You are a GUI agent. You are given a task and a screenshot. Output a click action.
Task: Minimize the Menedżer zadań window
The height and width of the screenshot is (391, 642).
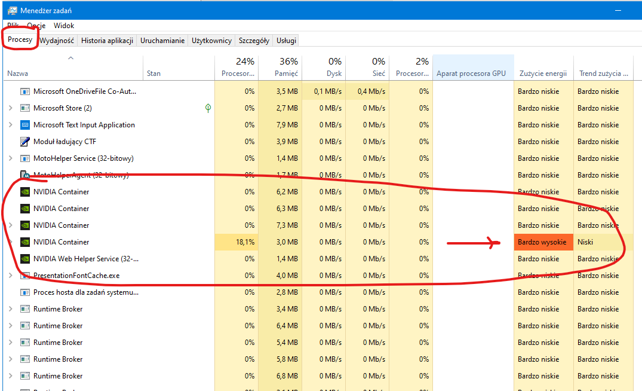pos(618,11)
